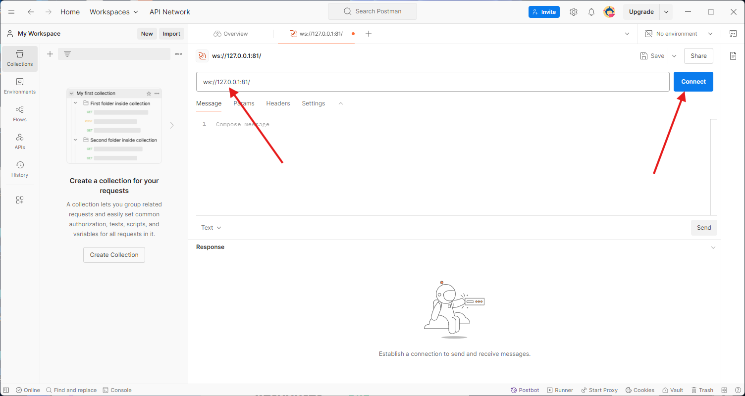
Task: Click the plus icon to add new tab
Action: point(368,34)
